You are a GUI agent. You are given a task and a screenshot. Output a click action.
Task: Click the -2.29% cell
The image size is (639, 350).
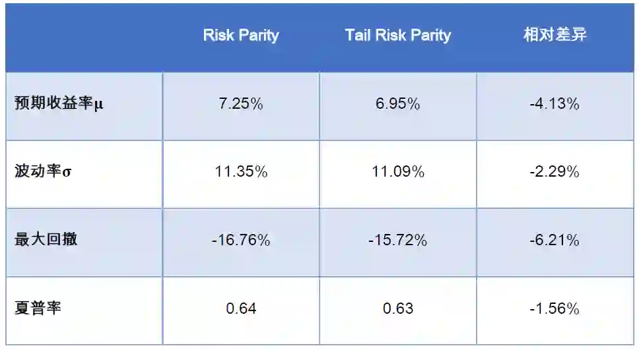[555, 172]
